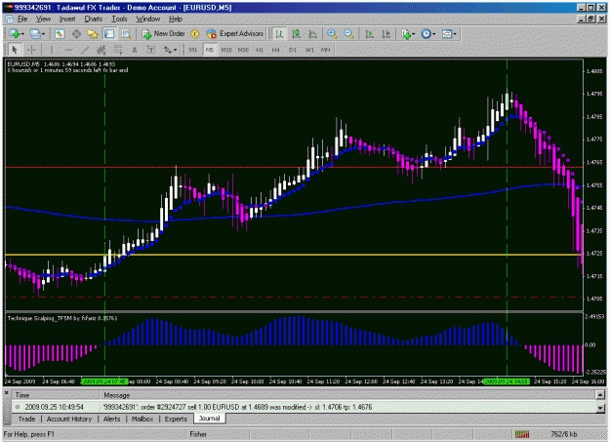This screenshot has height=442, width=610.
Task: Select journal entry for order #2924727
Action: [305, 407]
